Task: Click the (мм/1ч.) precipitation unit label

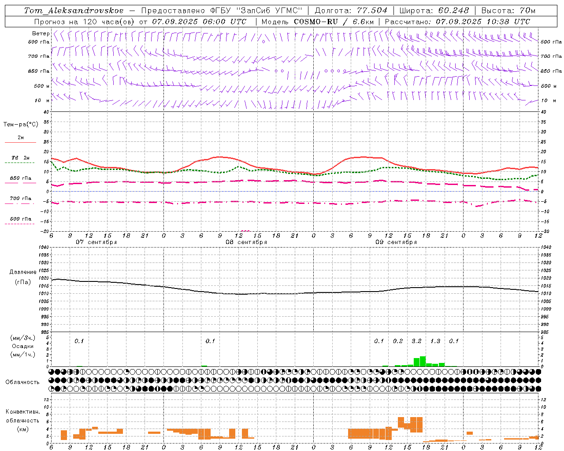Action: (x=23, y=355)
